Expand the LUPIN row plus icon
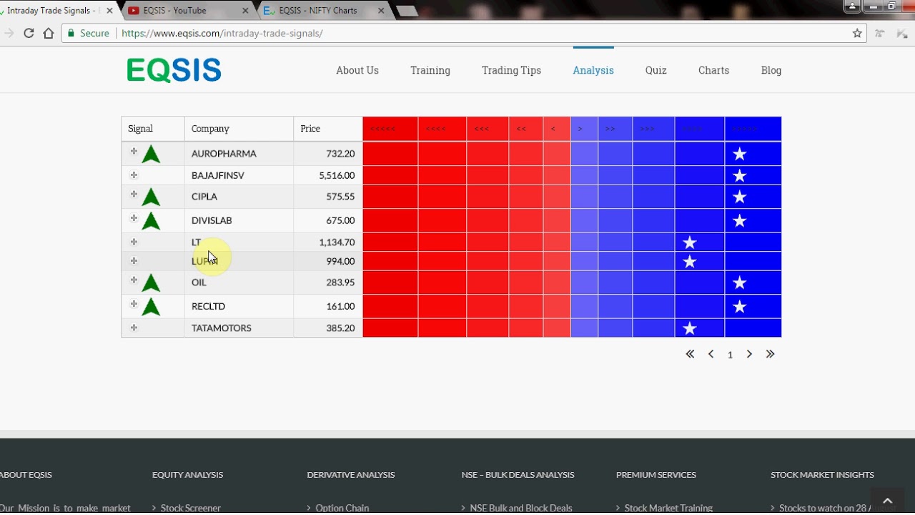Image resolution: width=915 pixels, height=515 pixels. (134, 261)
